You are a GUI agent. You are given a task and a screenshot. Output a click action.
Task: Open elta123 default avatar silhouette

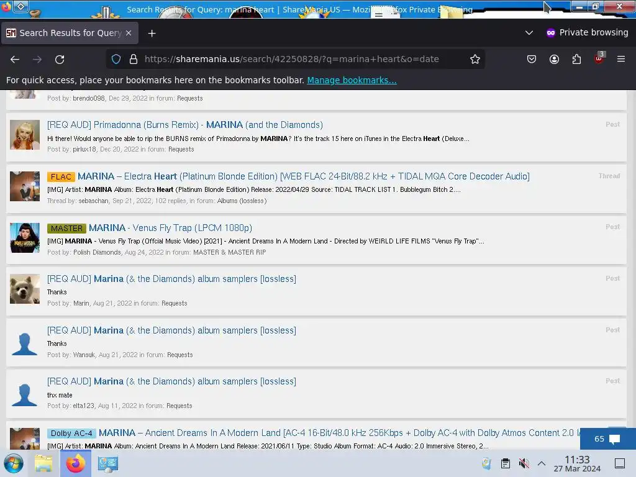[25, 394]
